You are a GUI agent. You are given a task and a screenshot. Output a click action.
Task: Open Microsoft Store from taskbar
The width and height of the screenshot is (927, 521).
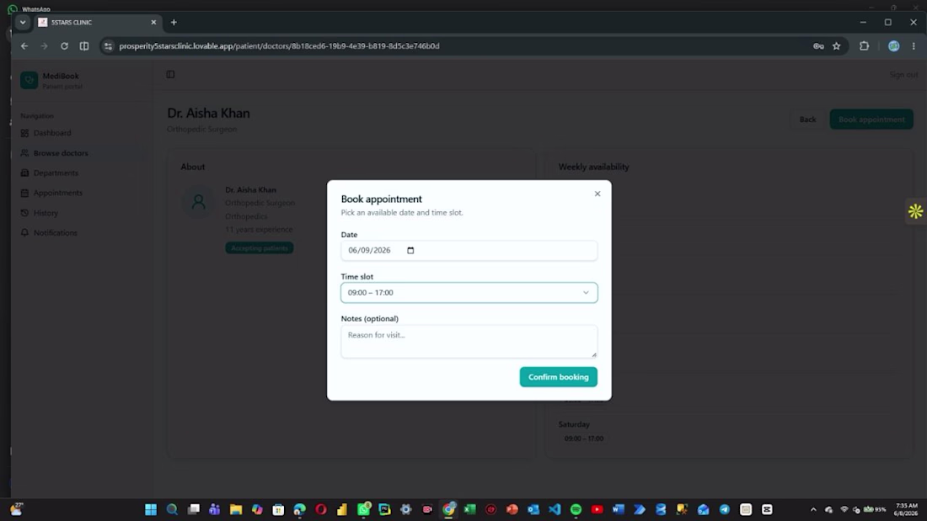[x=278, y=509]
